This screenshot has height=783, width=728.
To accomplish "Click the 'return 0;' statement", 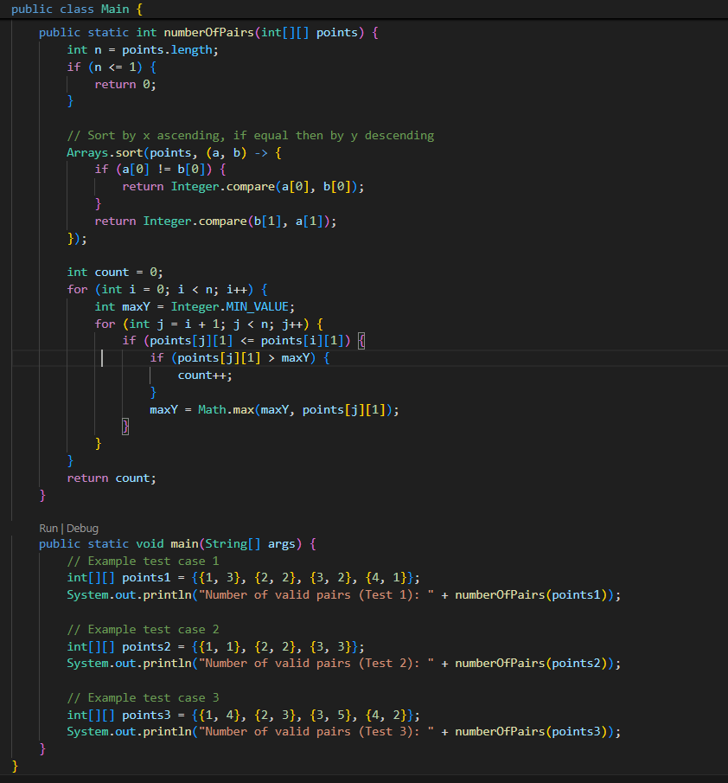I will [125, 85].
